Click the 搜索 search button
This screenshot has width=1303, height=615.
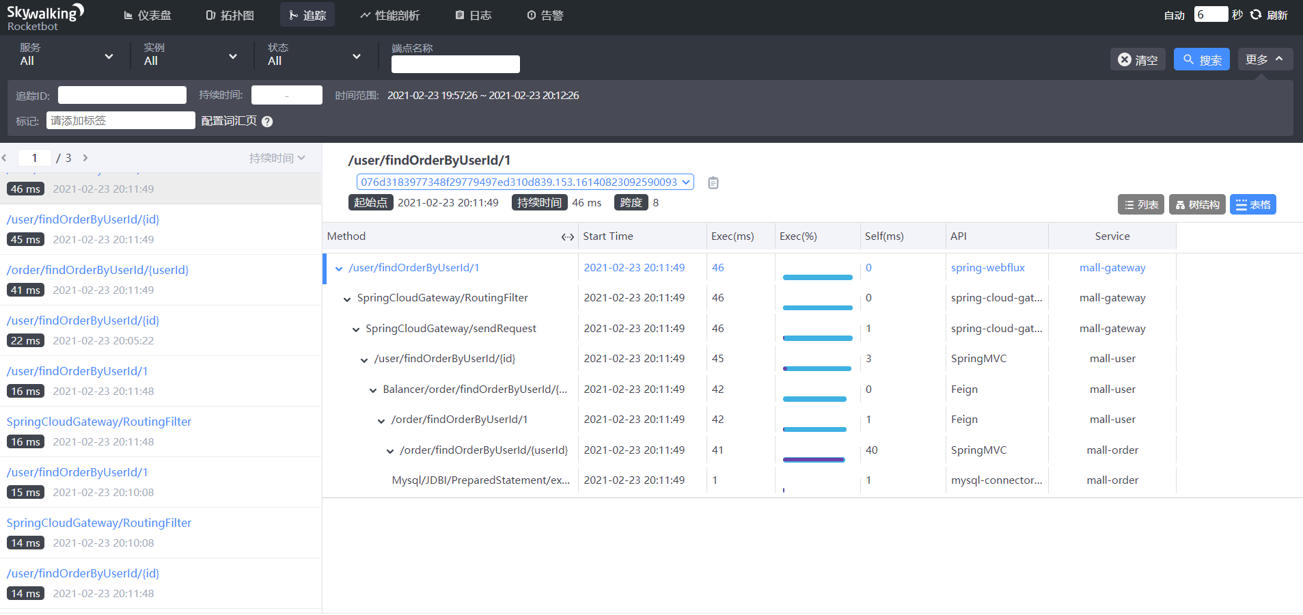pyautogui.click(x=1202, y=59)
